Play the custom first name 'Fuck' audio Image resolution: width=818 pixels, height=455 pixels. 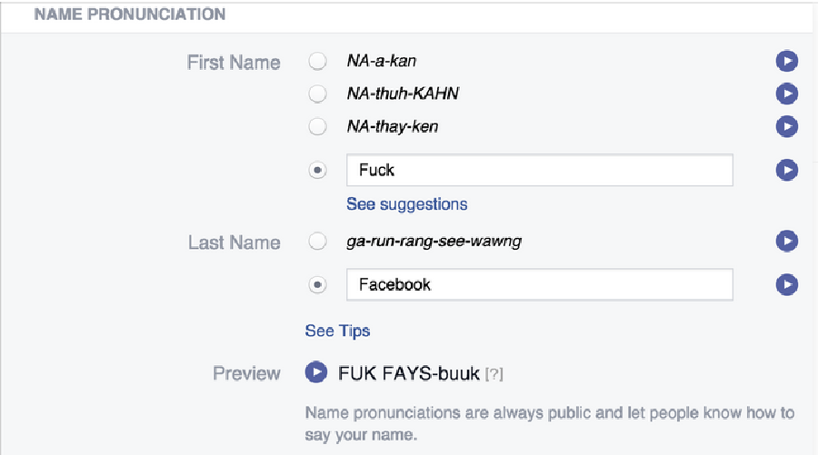(787, 170)
